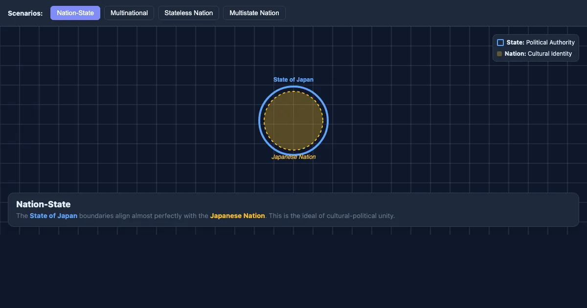Click the "Scenarios:" label
The height and width of the screenshot is (308, 587).
click(x=25, y=13)
